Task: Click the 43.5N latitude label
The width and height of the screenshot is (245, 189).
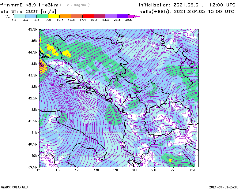Action: [33, 75]
